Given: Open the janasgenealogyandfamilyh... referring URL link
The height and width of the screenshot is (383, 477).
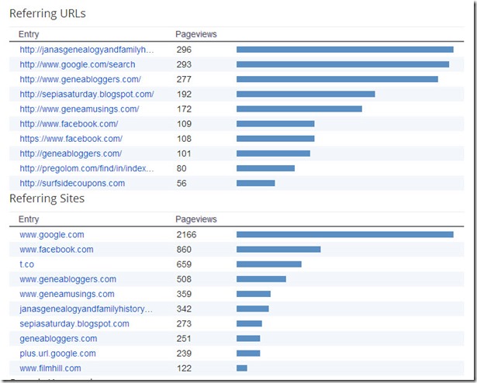Looking at the screenshot, I should tap(87, 50).
